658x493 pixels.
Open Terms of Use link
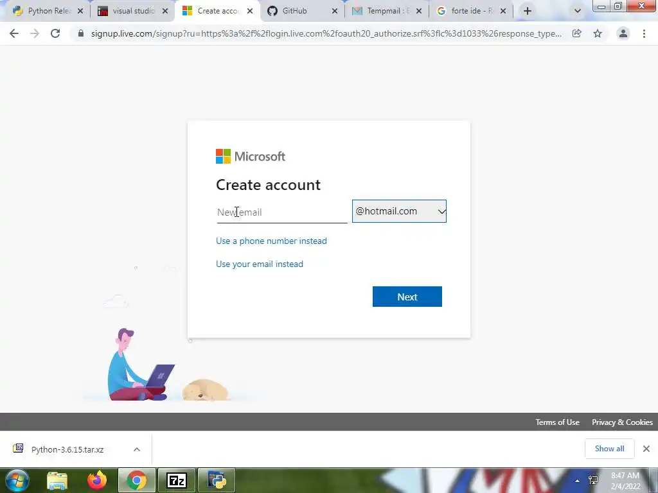point(557,422)
